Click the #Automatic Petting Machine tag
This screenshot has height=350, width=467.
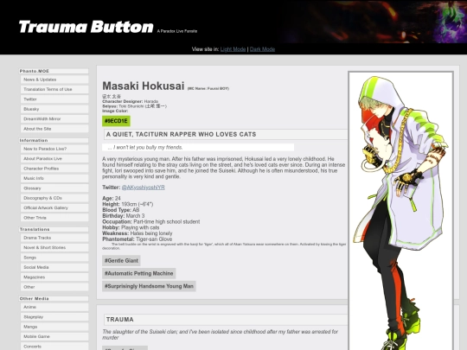coord(138,273)
